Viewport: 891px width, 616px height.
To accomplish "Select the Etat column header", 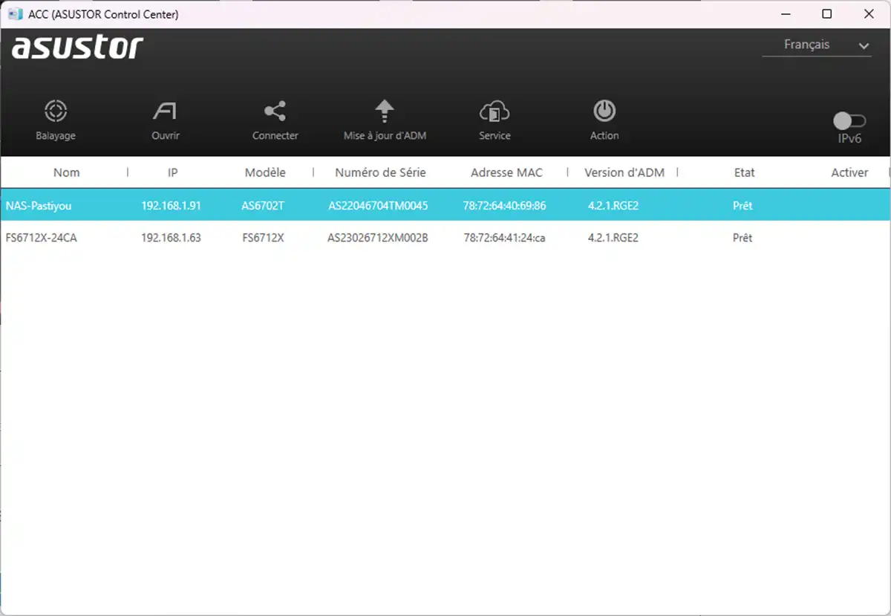I will pyautogui.click(x=743, y=172).
